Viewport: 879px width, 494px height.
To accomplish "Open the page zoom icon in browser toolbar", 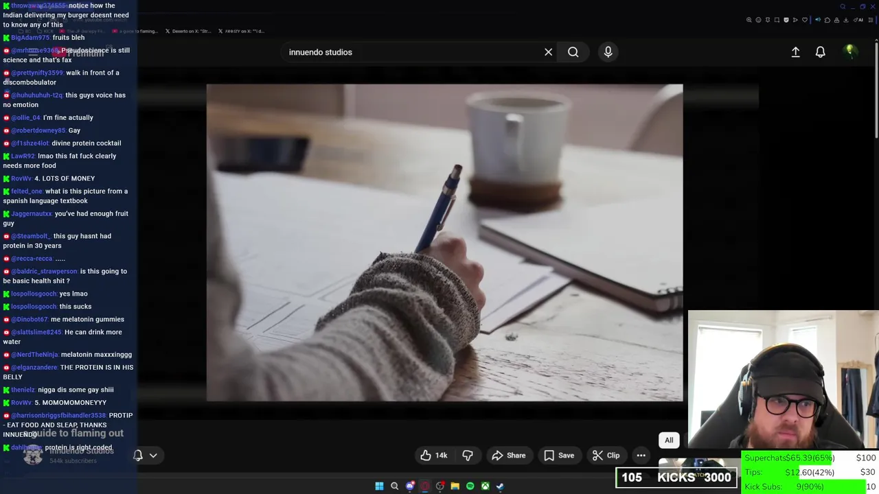I will coord(749,20).
